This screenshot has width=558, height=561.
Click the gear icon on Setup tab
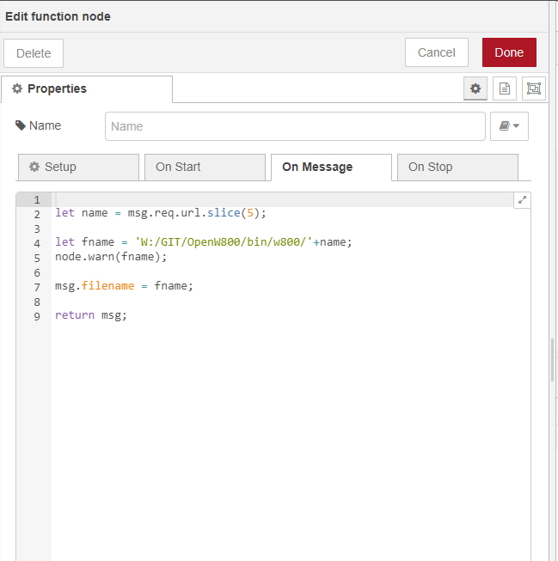pos(34,167)
